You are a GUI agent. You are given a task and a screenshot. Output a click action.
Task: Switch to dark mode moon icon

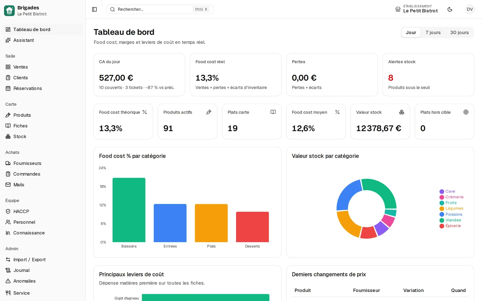tap(450, 9)
